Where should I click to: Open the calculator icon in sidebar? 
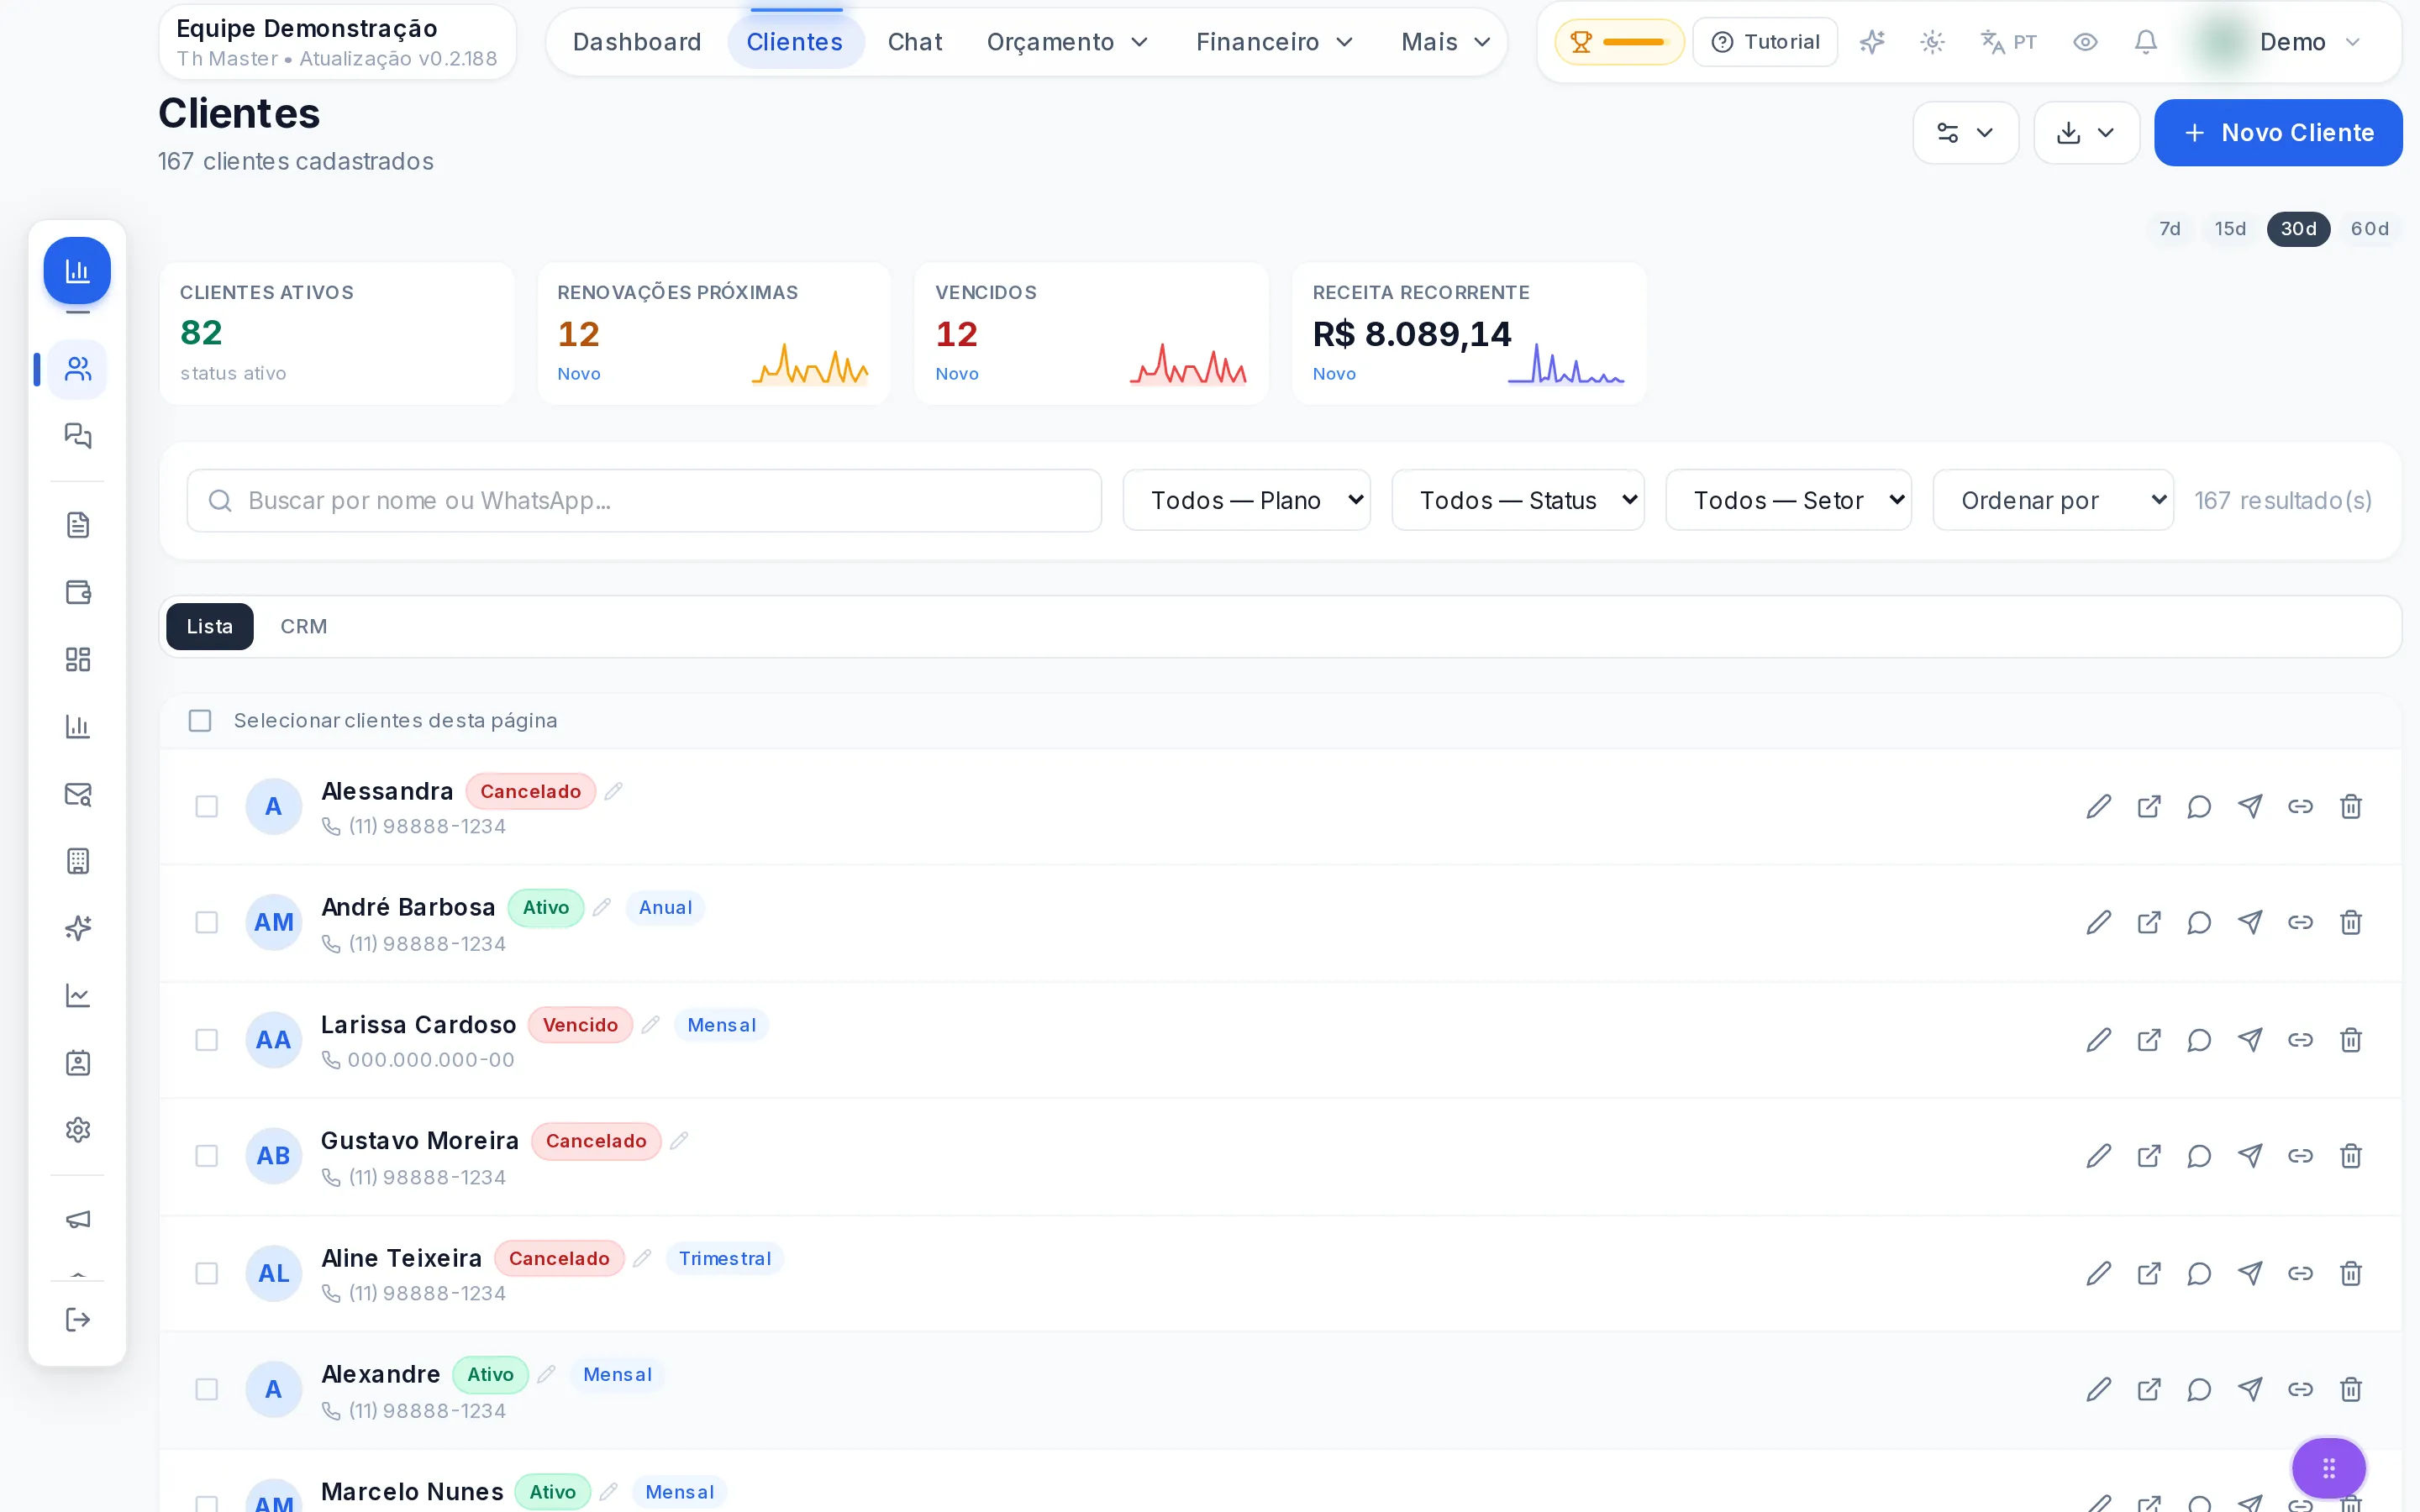tap(78, 861)
